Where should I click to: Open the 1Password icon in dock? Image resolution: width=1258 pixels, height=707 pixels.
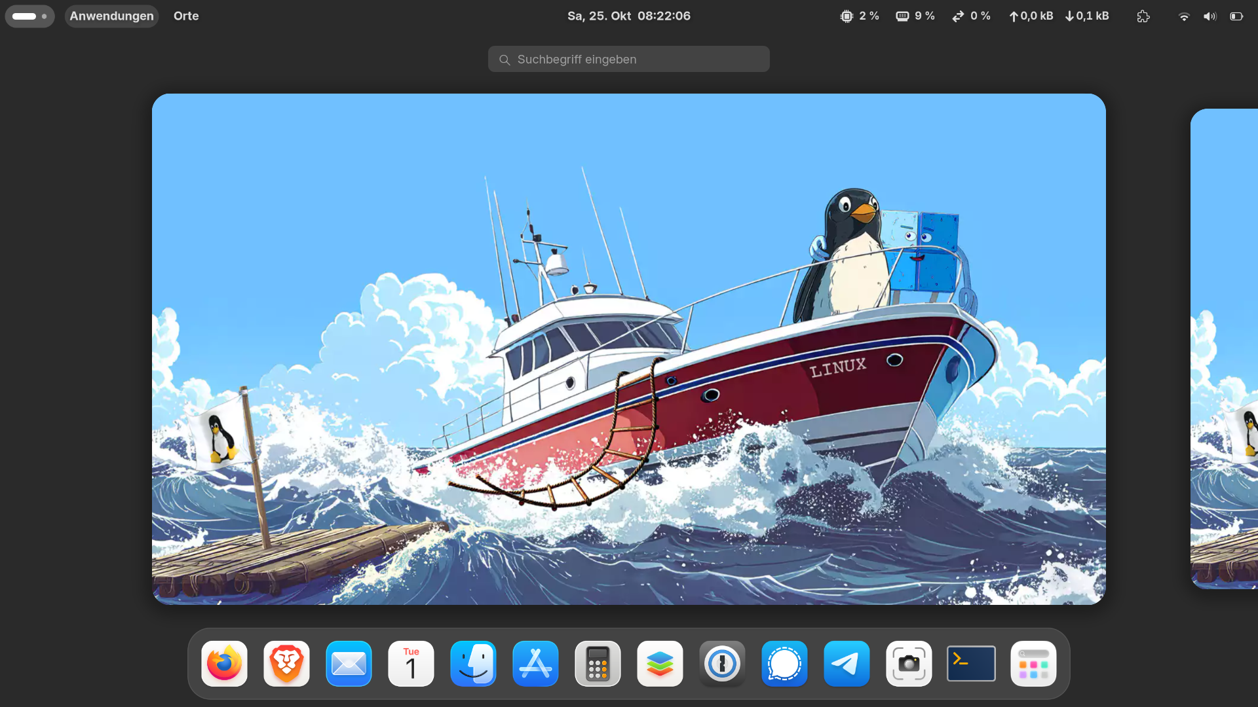coord(722,664)
